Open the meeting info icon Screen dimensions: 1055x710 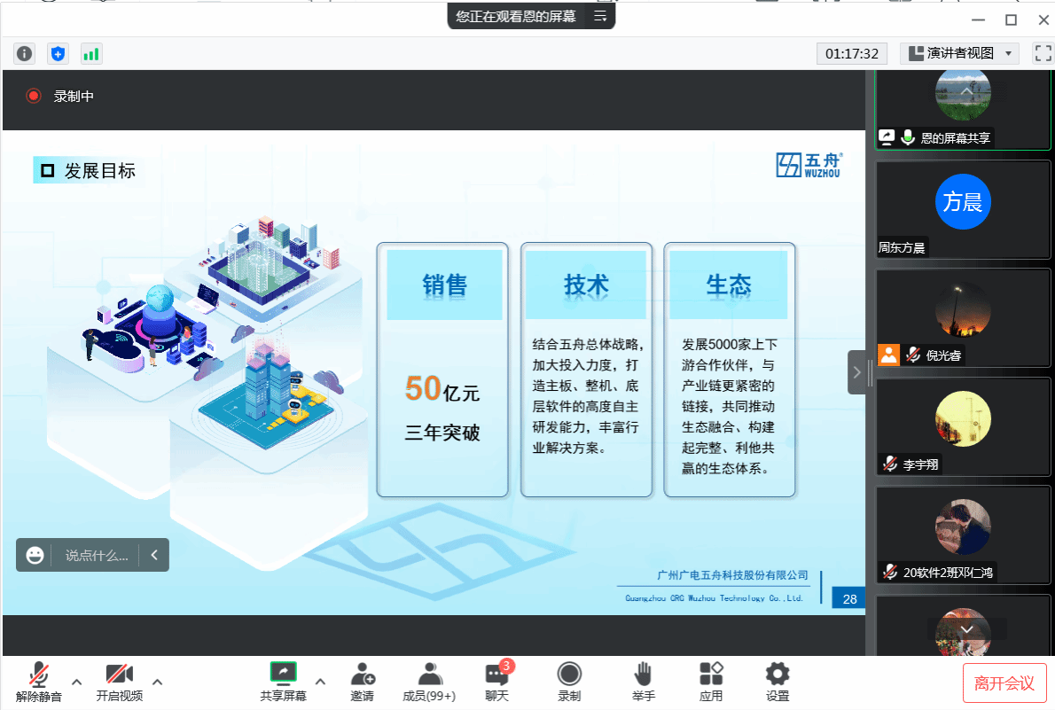click(24, 54)
